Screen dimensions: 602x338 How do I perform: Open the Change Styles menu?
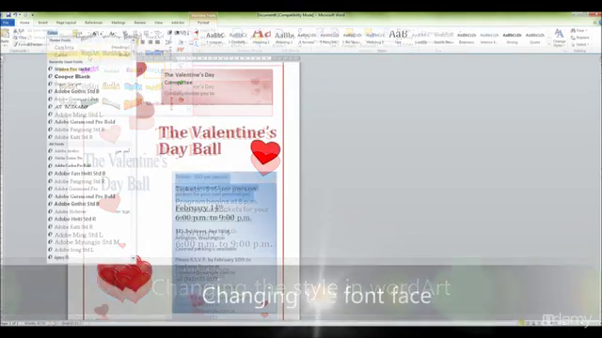click(x=559, y=38)
